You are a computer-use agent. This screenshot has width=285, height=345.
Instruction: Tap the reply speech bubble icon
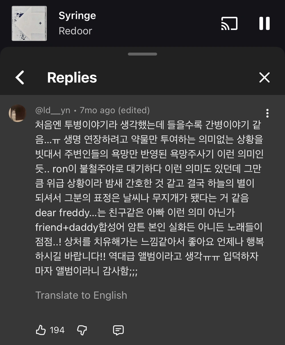click(x=118, y=330)
